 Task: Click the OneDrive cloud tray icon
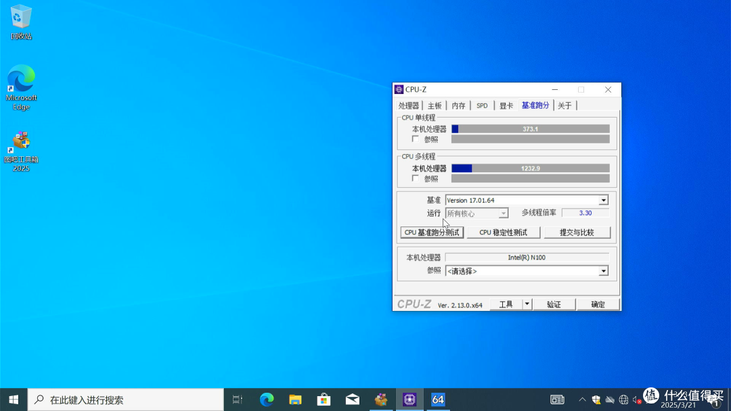(x=609, y=400)
